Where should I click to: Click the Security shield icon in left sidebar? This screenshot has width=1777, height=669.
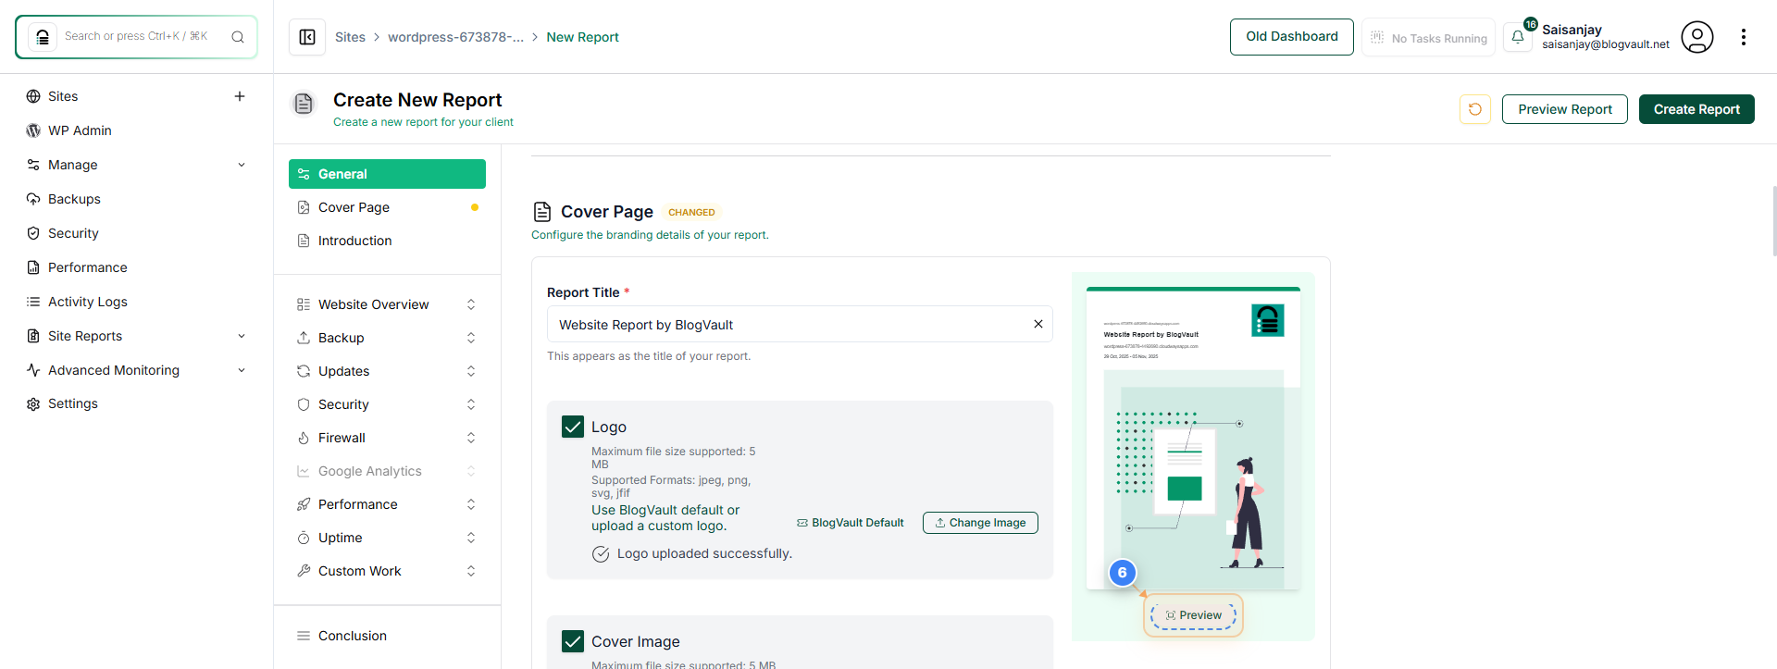[33, 233]
